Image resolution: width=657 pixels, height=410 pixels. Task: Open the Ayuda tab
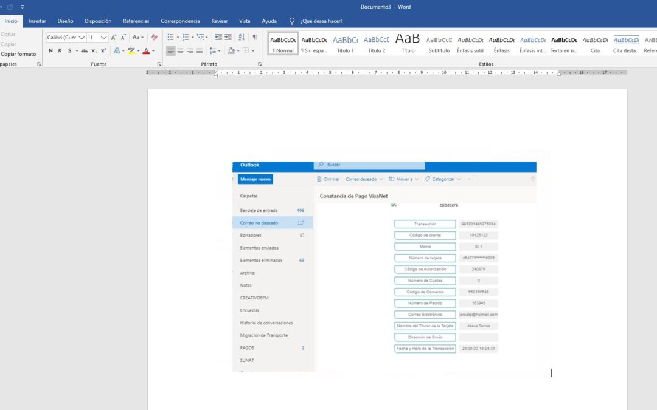pos(269,21)
